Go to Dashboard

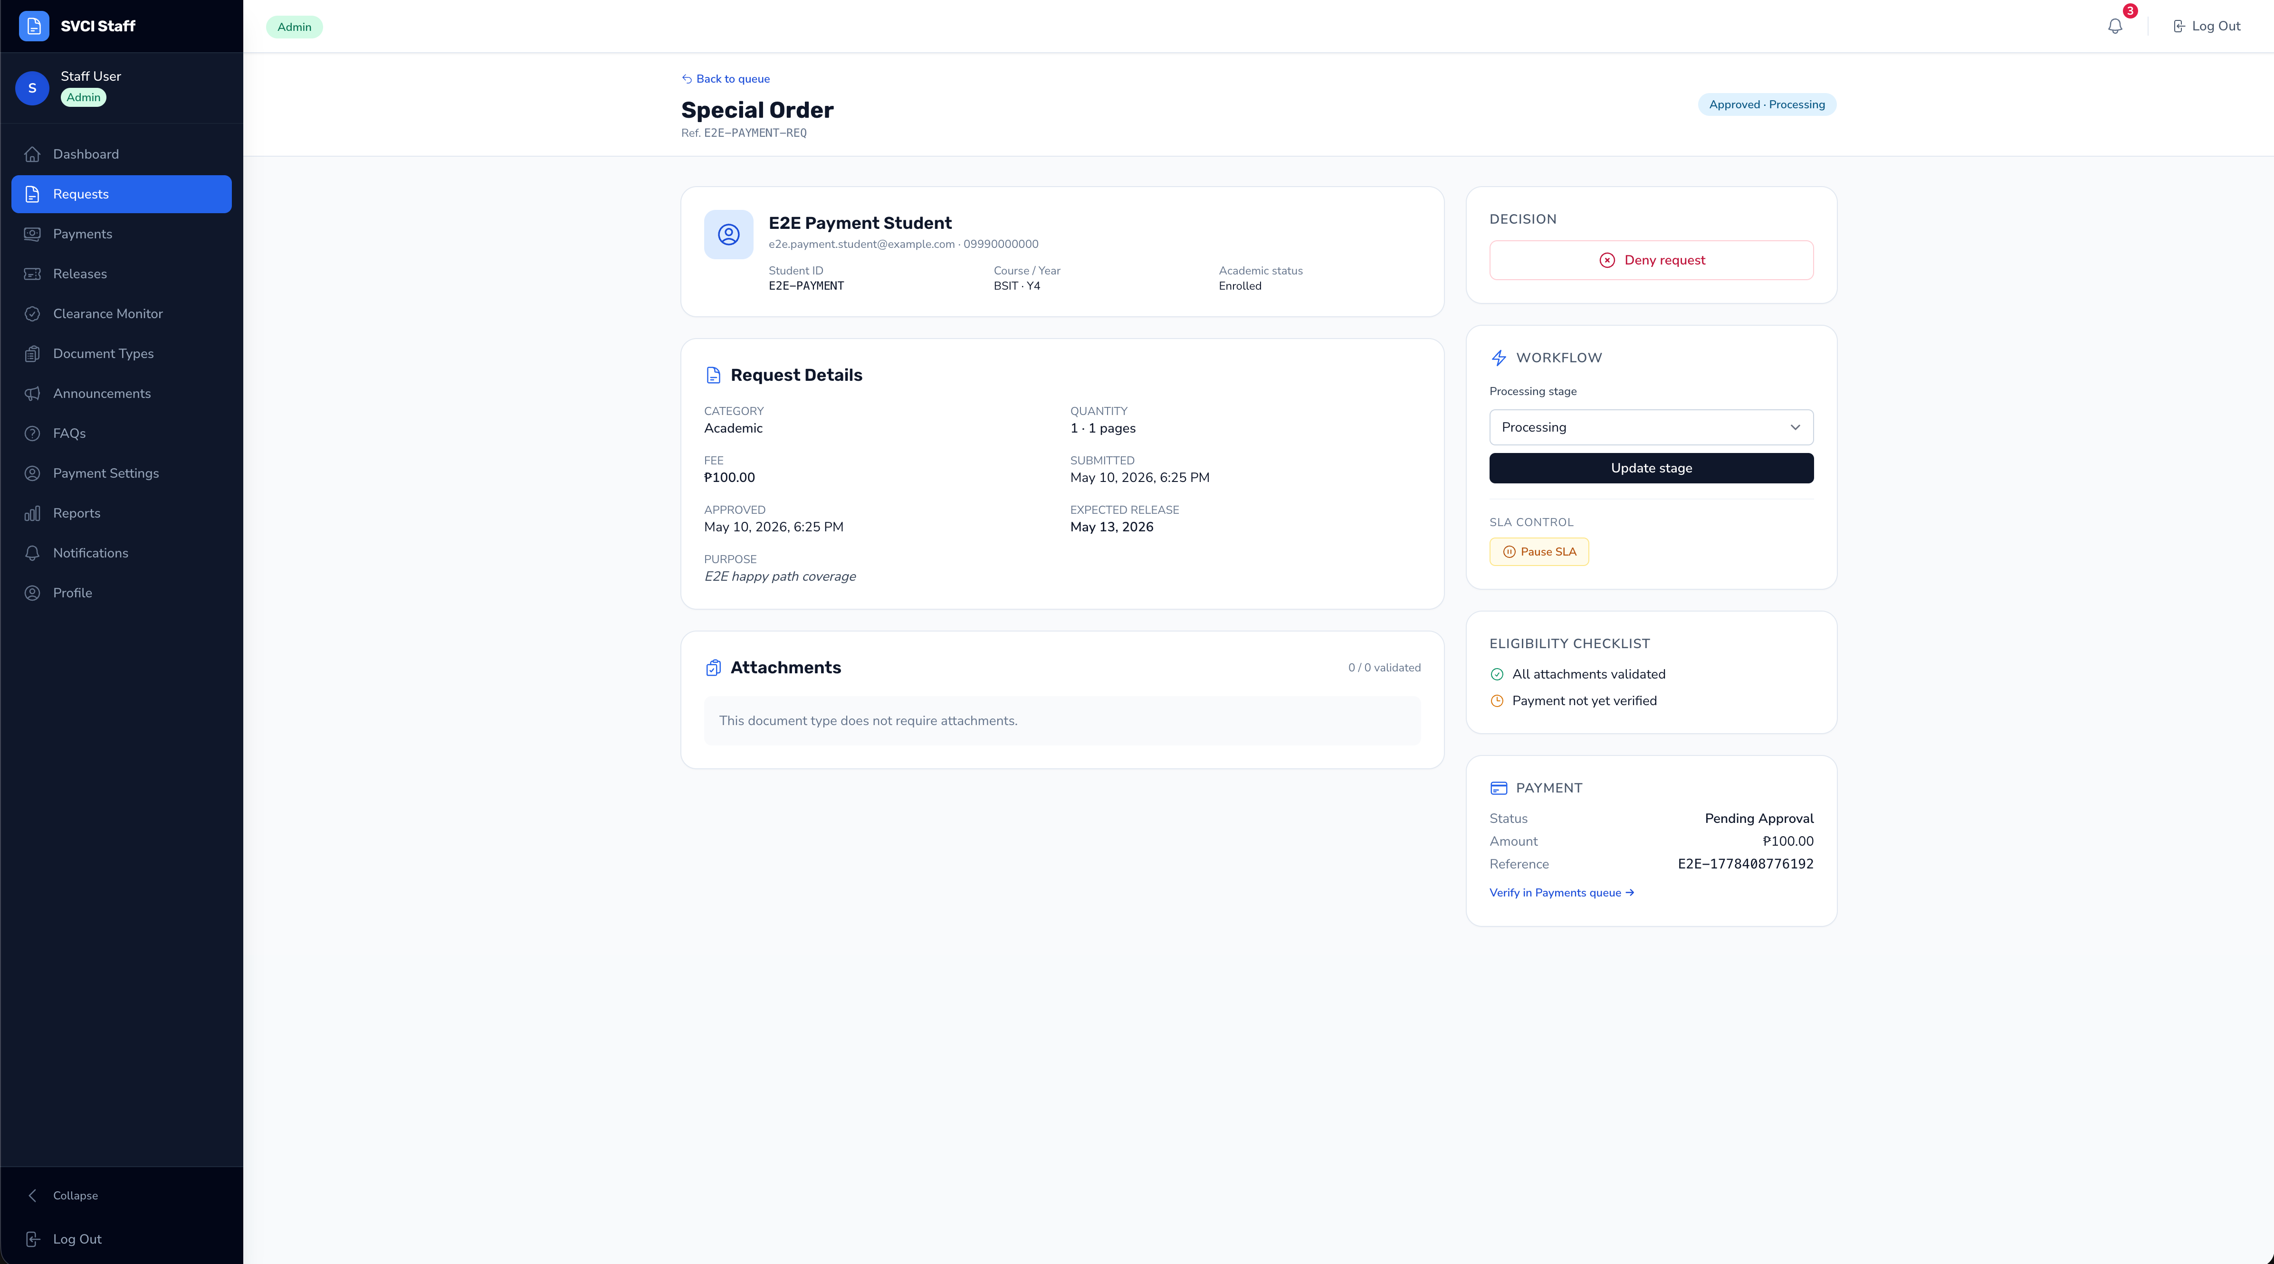click(x=121, y=154)
